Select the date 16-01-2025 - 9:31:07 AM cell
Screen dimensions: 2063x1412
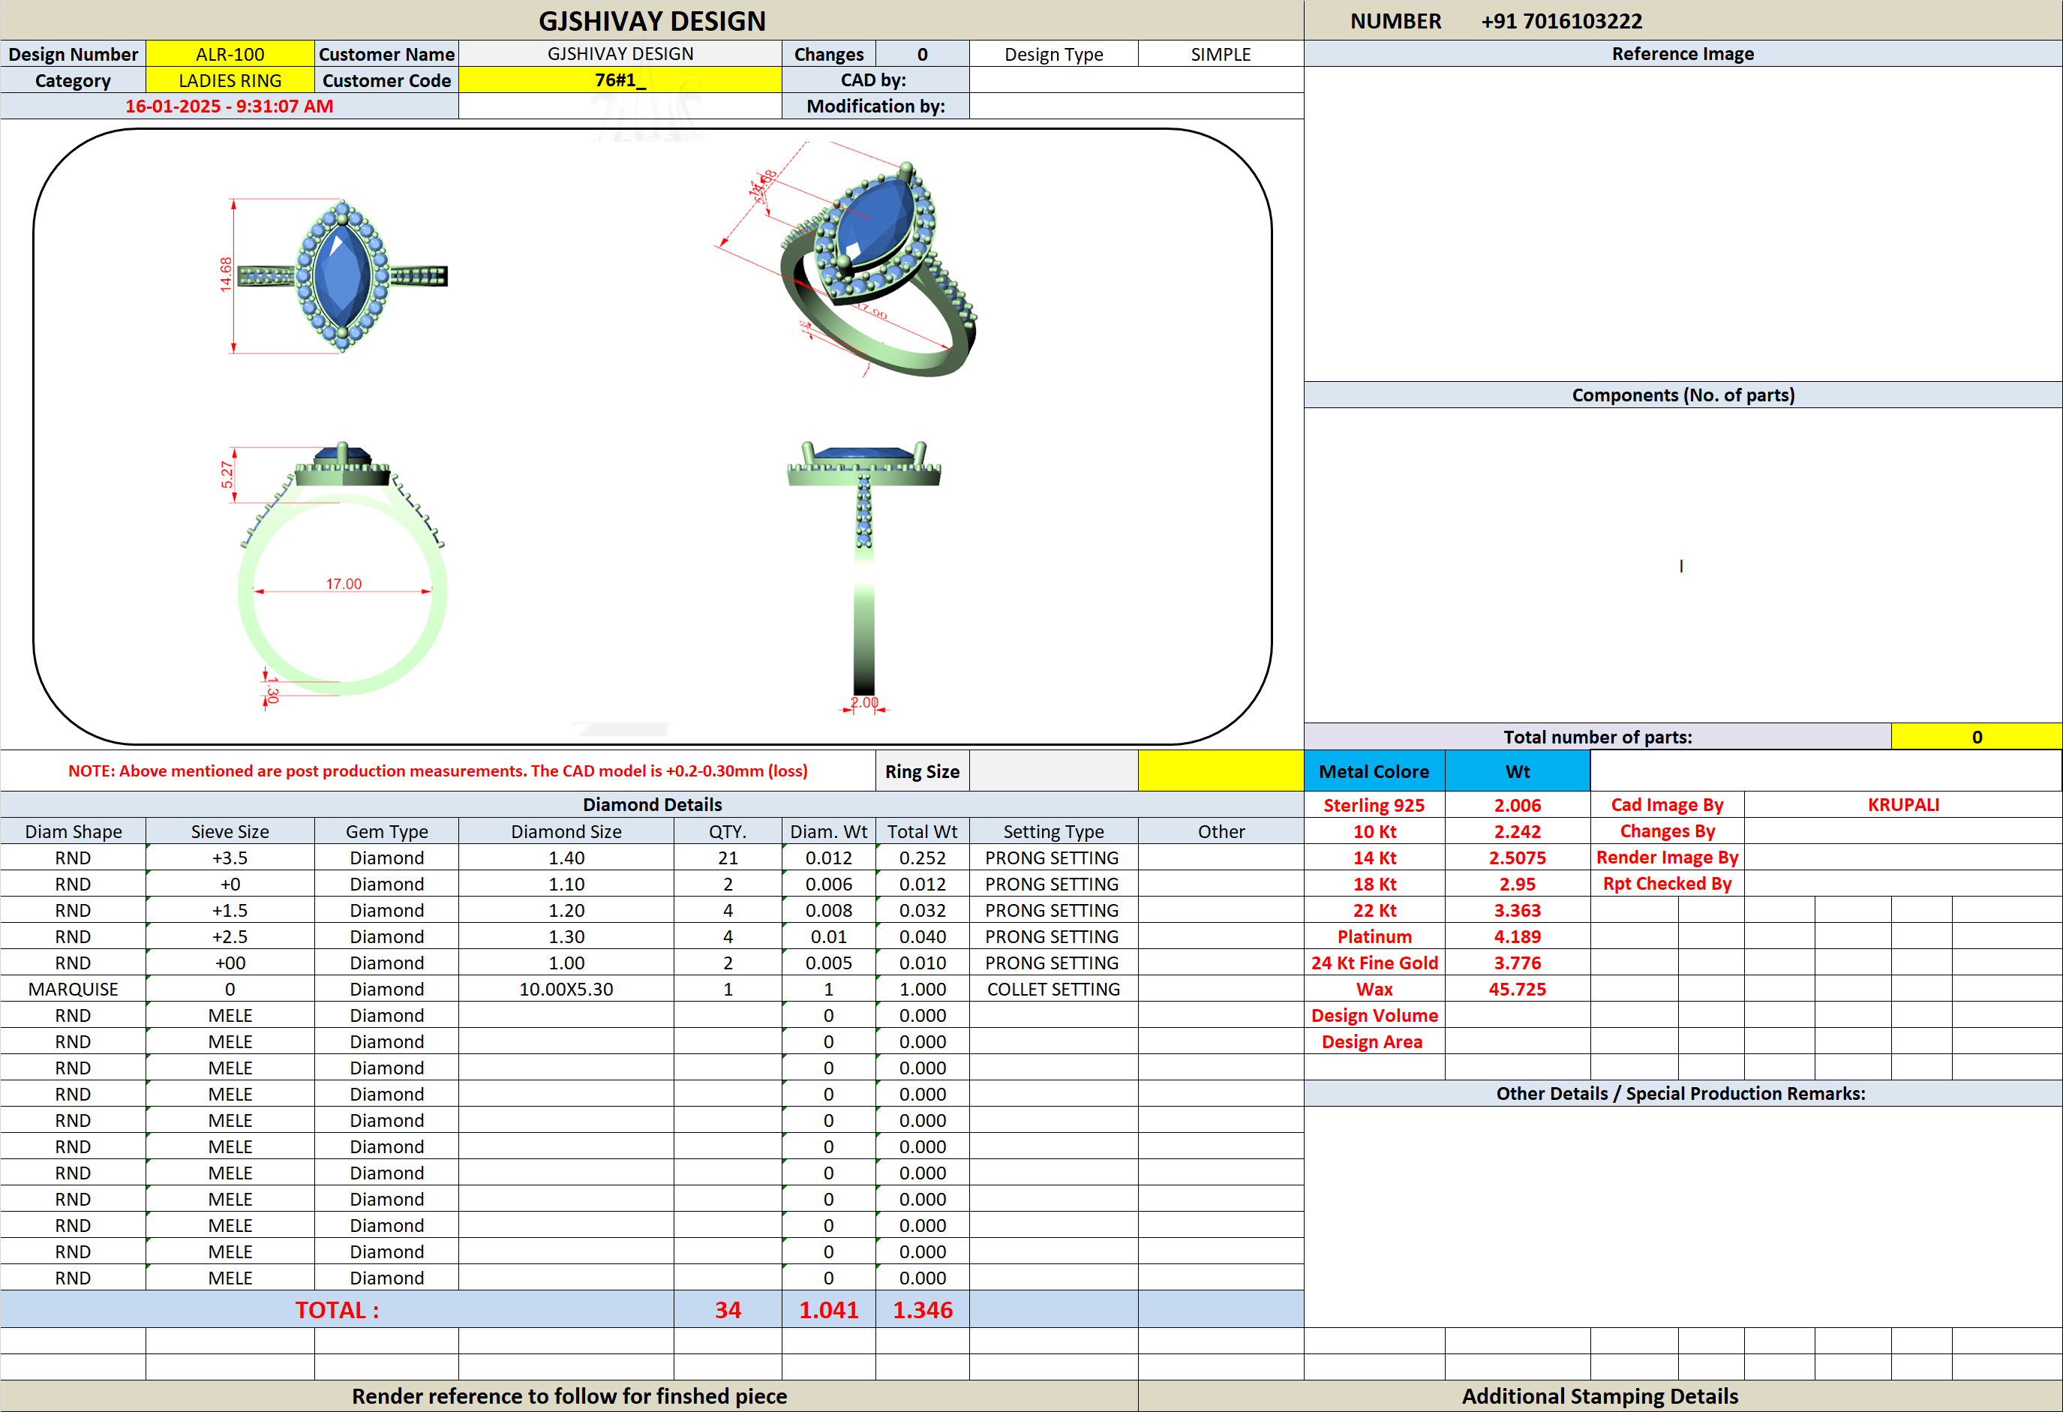(229, 107)
